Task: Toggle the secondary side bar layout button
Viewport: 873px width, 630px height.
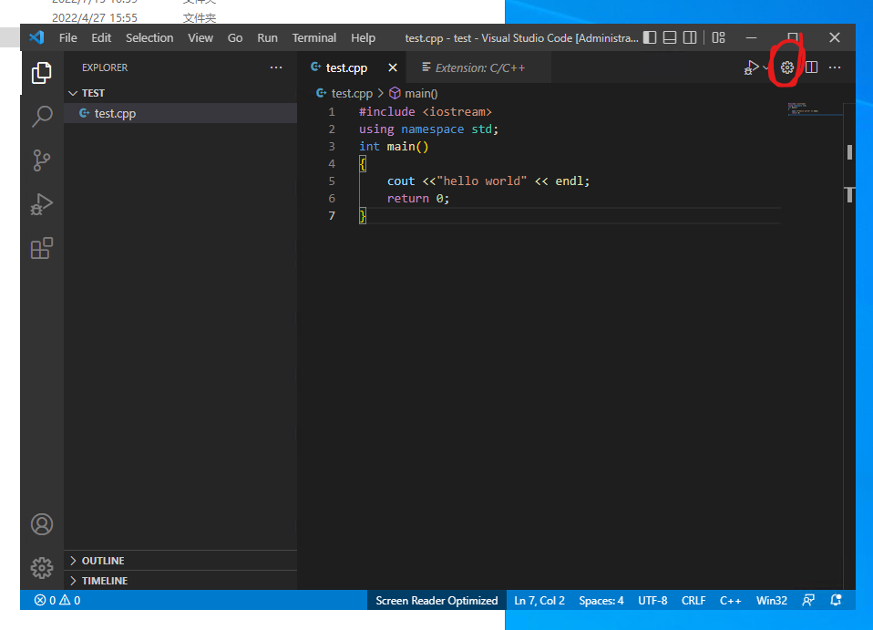Action: pos(690,37)
